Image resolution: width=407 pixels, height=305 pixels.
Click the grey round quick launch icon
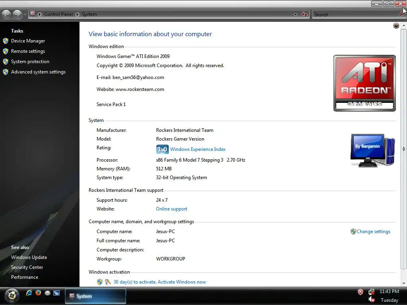tap(47, 293)
